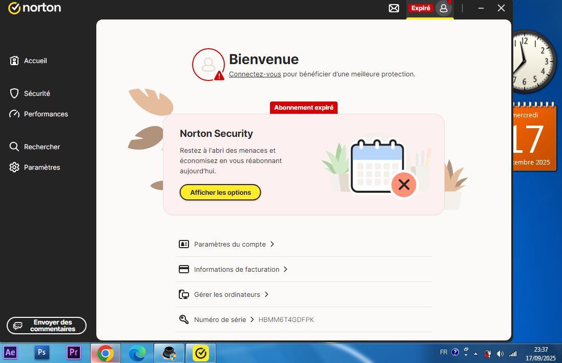Click the key icon beside Numéro de série
562x363 pixels.
coord(184,319)
